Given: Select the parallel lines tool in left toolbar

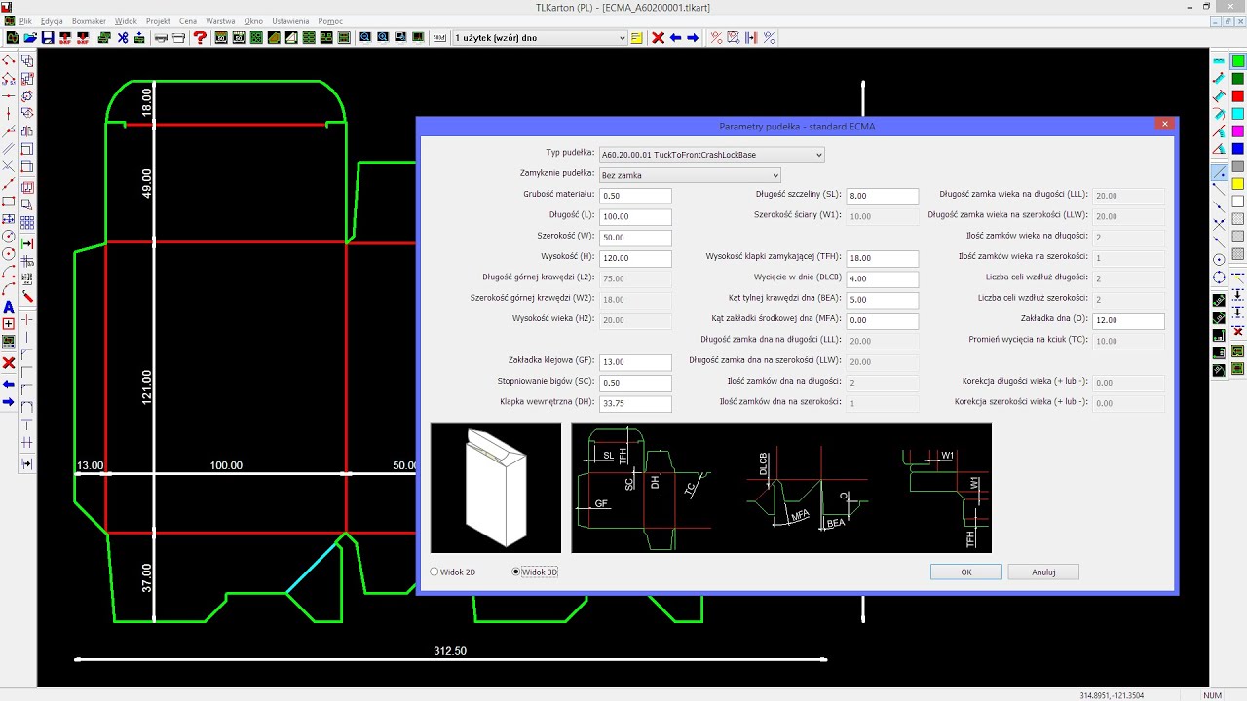Looking at the screenshot, I should [x=9, y=149].
